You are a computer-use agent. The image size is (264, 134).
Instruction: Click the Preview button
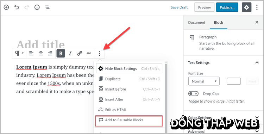pyautogui.click(x=205, y=7)
